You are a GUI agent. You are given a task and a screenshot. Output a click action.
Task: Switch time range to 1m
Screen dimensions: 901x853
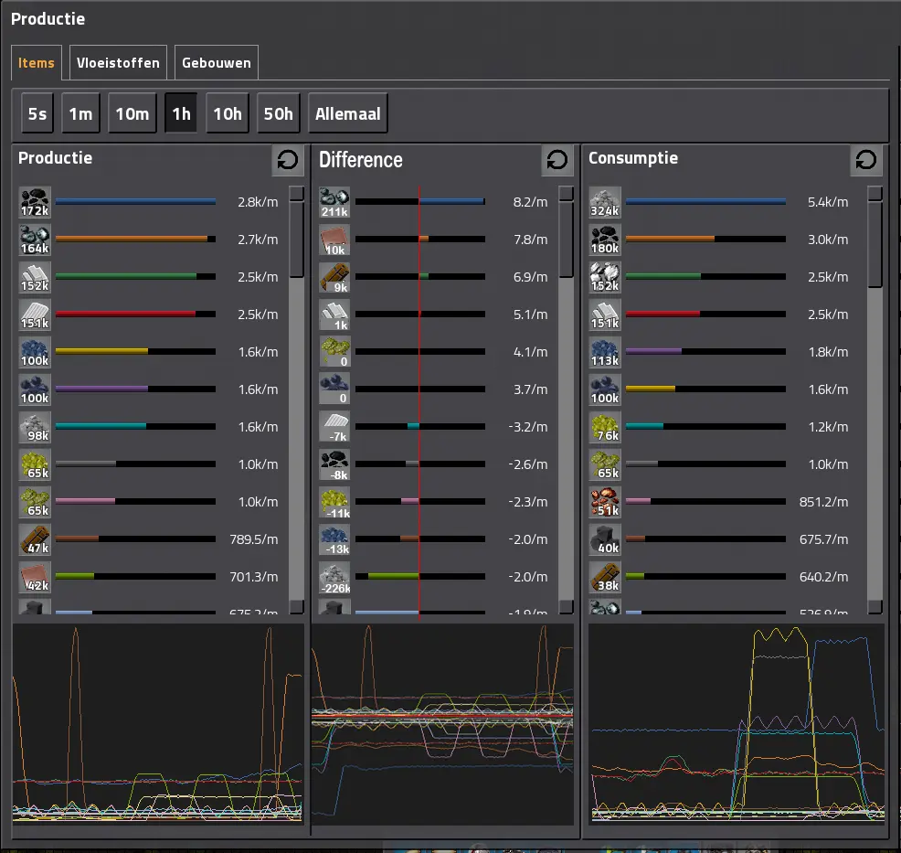coord(80,113)
